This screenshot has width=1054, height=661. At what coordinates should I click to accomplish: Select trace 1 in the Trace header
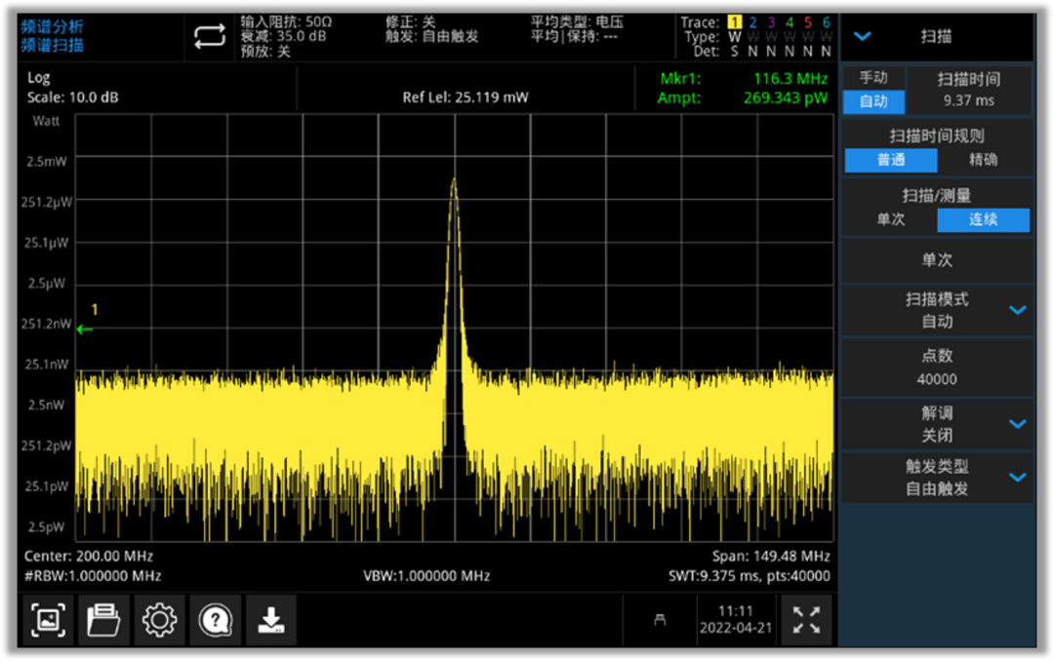[x=735, y=22]
